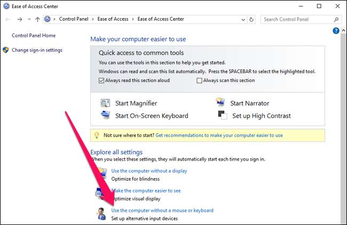Screen dimensions: 347x225
Task: Enable Always scan this section checkbox
Action: (199, 81)
